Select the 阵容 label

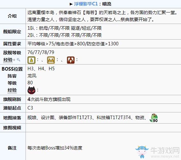coord(12,76)
